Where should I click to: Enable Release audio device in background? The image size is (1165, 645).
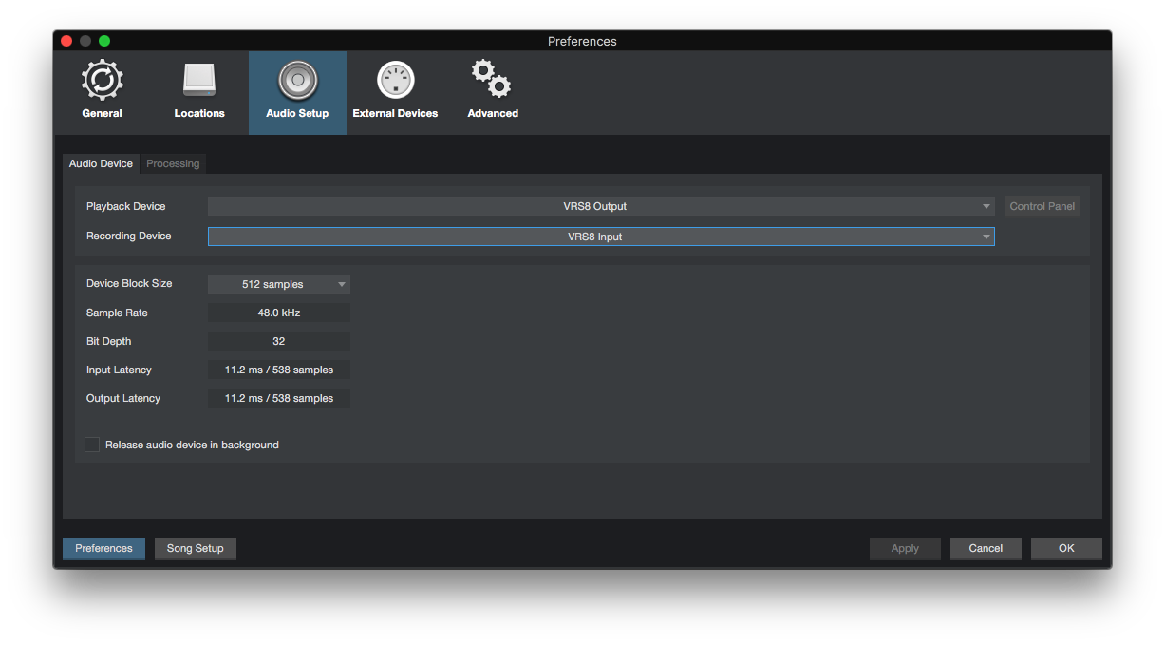click(92, 445)
